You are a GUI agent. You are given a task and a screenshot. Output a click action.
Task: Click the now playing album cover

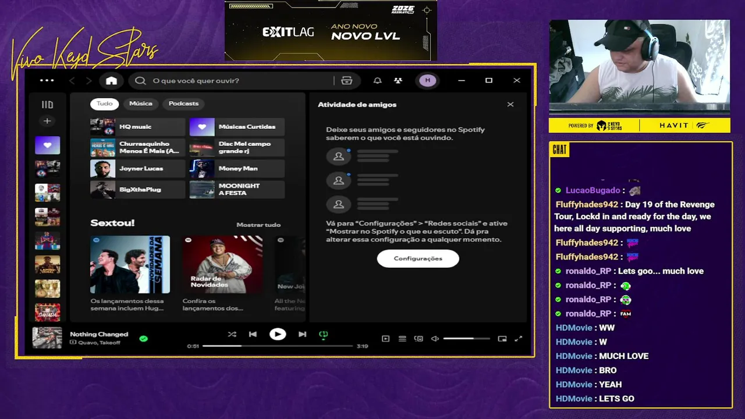coord(47,338)
